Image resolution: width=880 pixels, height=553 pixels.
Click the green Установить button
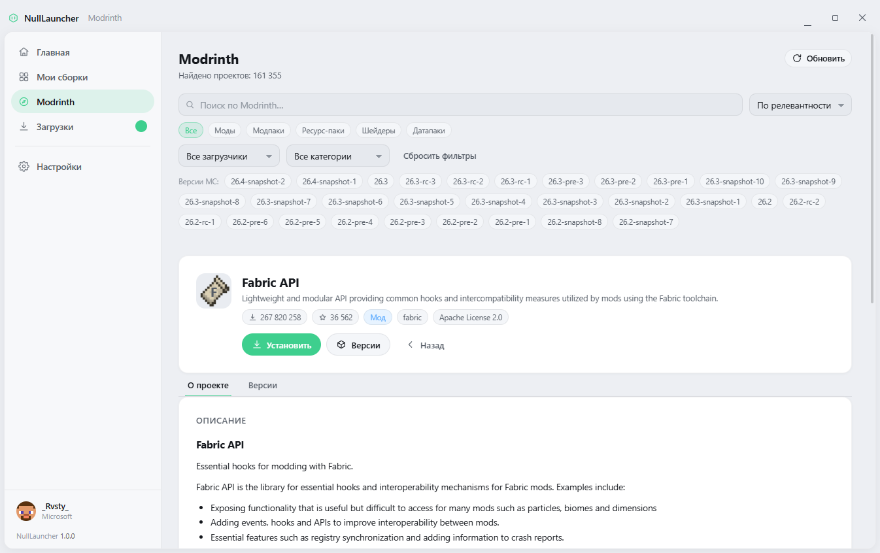coord(281,345)
